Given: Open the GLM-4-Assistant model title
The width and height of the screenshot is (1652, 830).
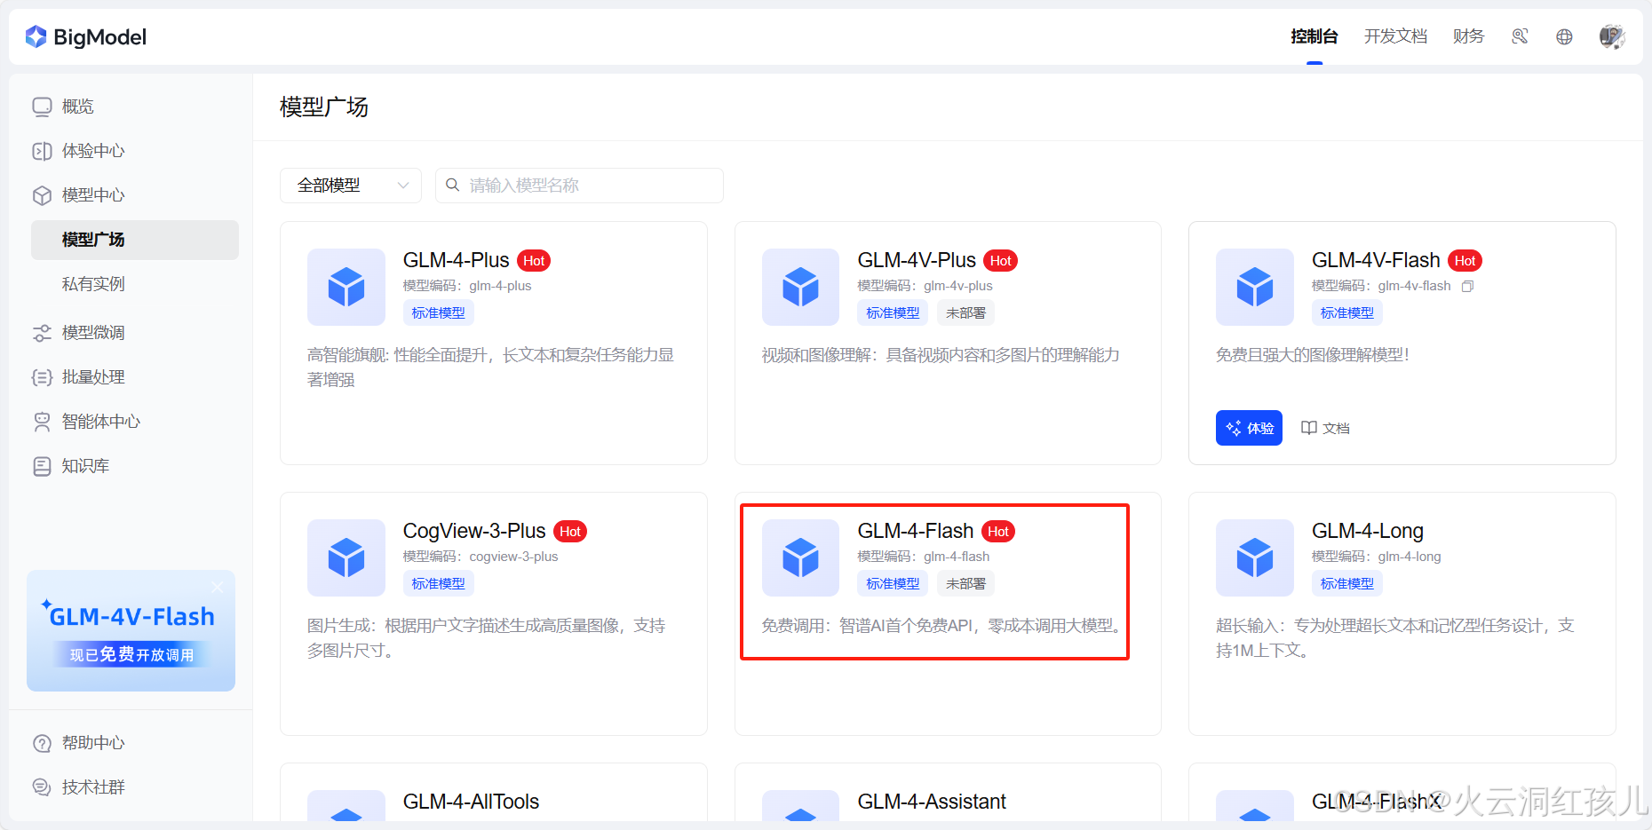Looking at the screenshot, I should 932,802.
